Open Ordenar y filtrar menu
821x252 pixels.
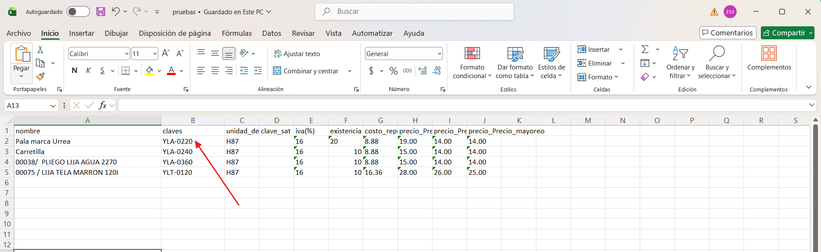[680, 63]
